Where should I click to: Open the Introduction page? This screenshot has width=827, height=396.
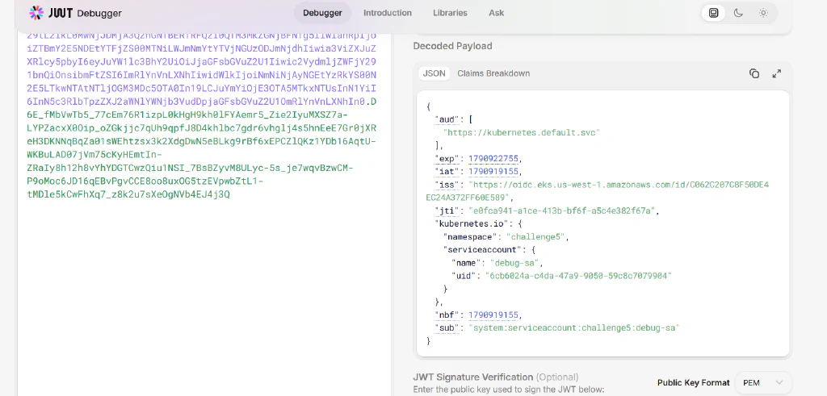pyautogui.click(x=388, y=13)
